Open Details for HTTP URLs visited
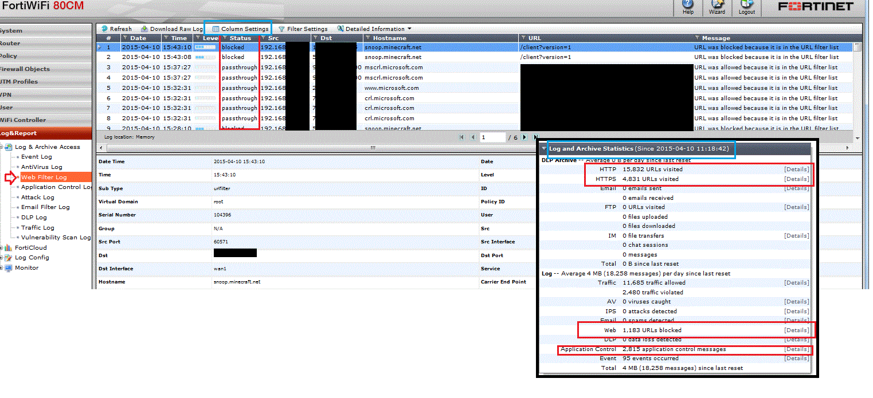 (x=797, y=170)
